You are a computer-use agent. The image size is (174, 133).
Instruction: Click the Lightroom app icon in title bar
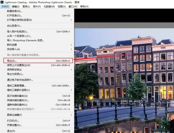[x=2, y=2]
